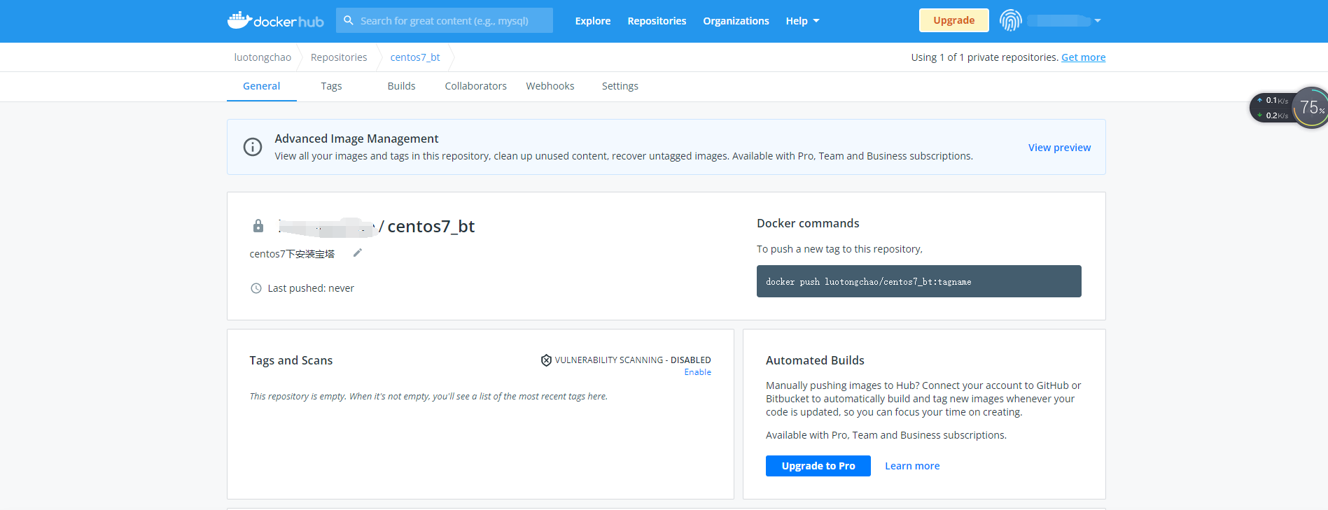Expand the Help dropdown menu
The width and height of the screenshot is (1328, 510).
(802, 21)
